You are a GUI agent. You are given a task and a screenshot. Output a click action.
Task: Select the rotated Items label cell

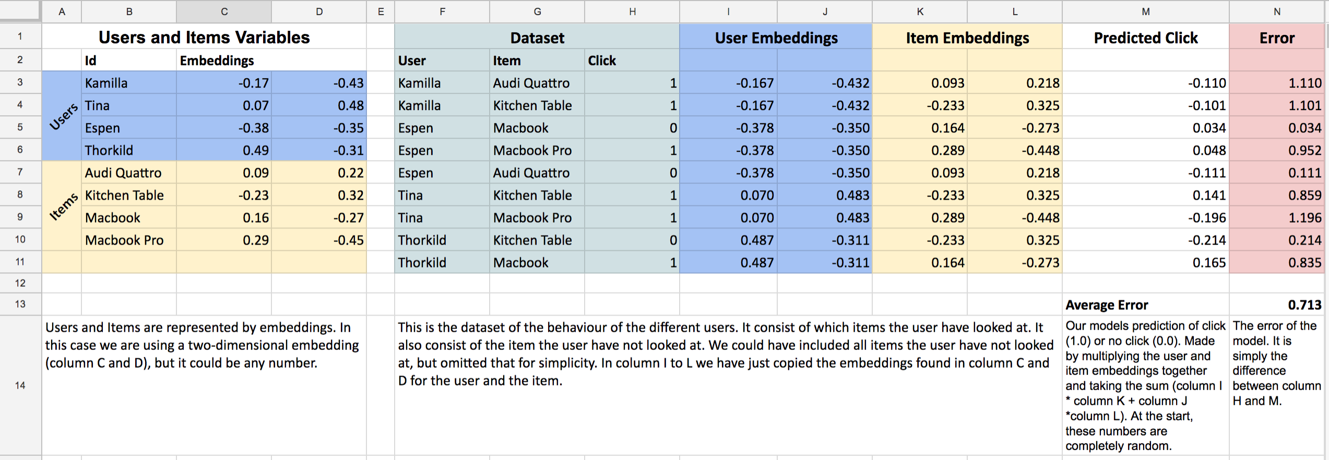62,206
